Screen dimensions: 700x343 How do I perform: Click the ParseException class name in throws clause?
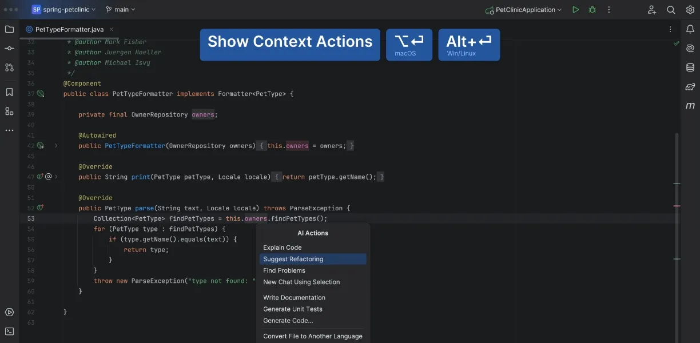click(x=316, y=208)
